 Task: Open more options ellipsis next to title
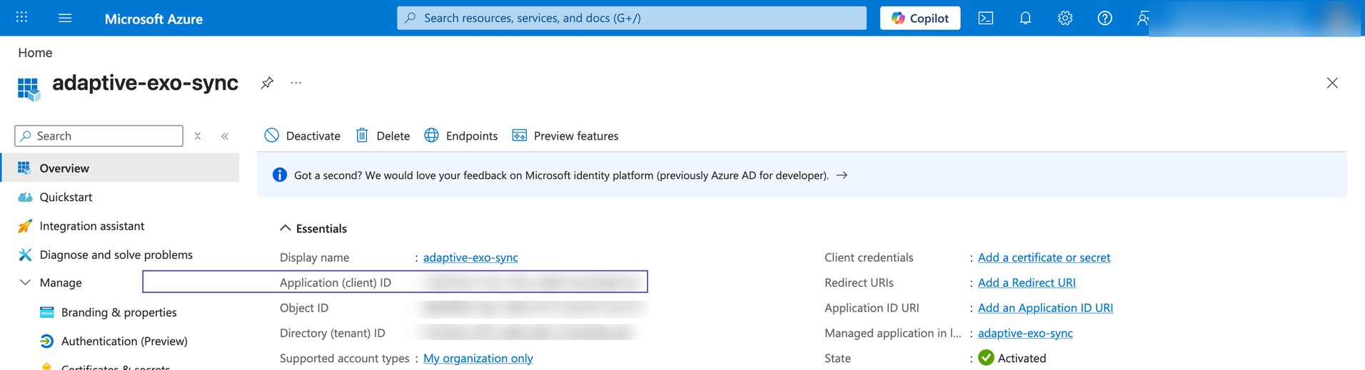(x=296, y=83)
